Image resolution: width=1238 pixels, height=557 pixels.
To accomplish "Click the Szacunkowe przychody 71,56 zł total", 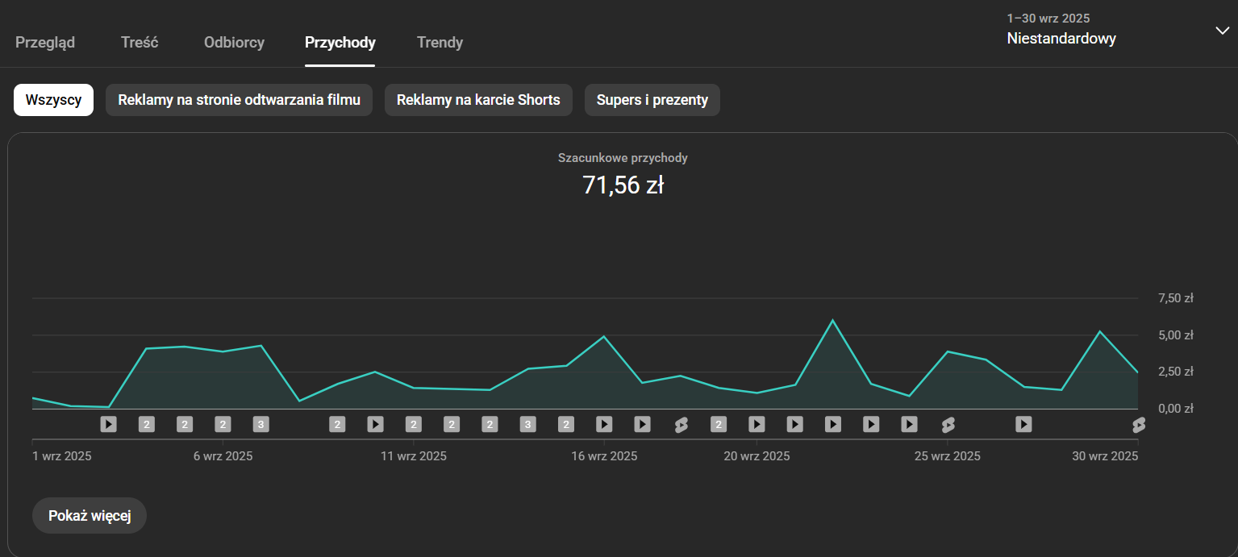I will click(x=623, y=185).
